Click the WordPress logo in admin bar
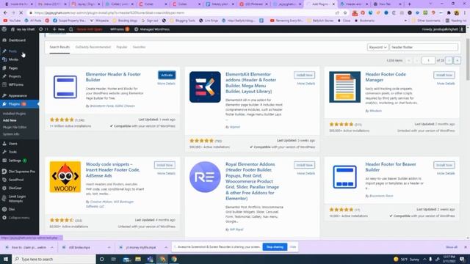Image resolution: width=470 pixels, height=264 pixels. (4, 29)
